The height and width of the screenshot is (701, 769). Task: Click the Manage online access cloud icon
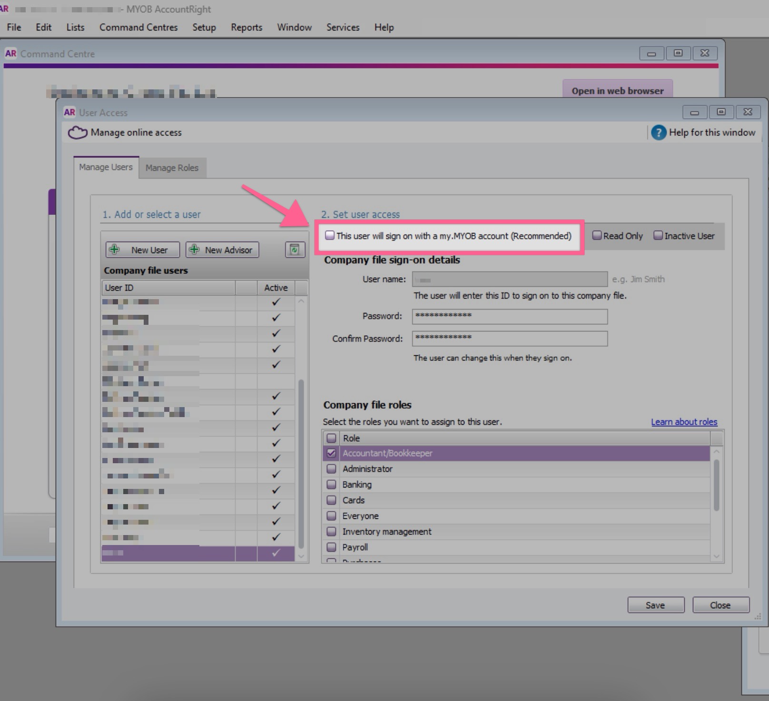[x=78, y=133]
